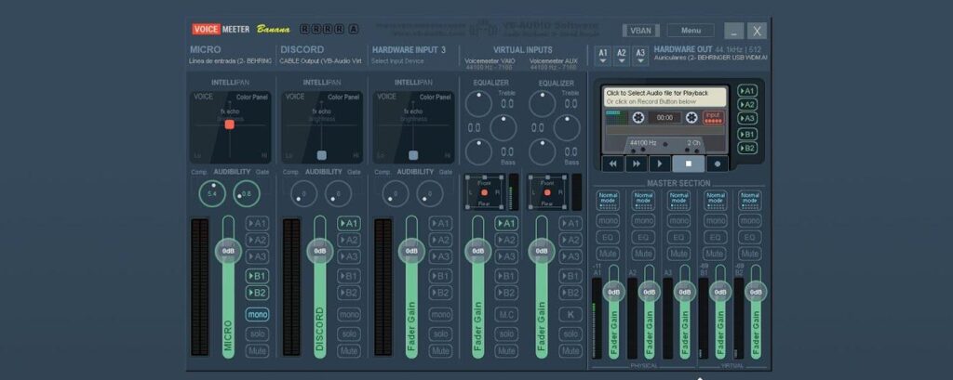
Task: Toggle recorder B2 bus button
Action: [x=747, y=148]
